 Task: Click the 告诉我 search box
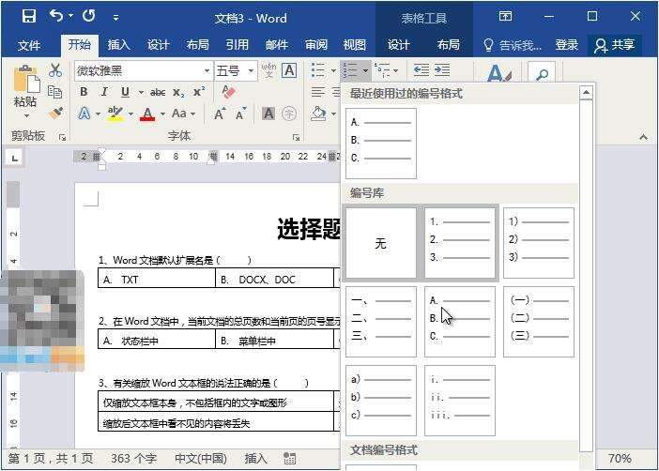click(x=512, y=45)
